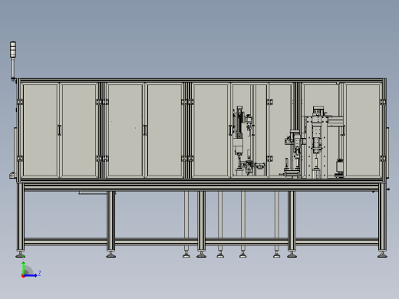
Task: Click the blue Z axis of the triad
Action: pos(30,275)
